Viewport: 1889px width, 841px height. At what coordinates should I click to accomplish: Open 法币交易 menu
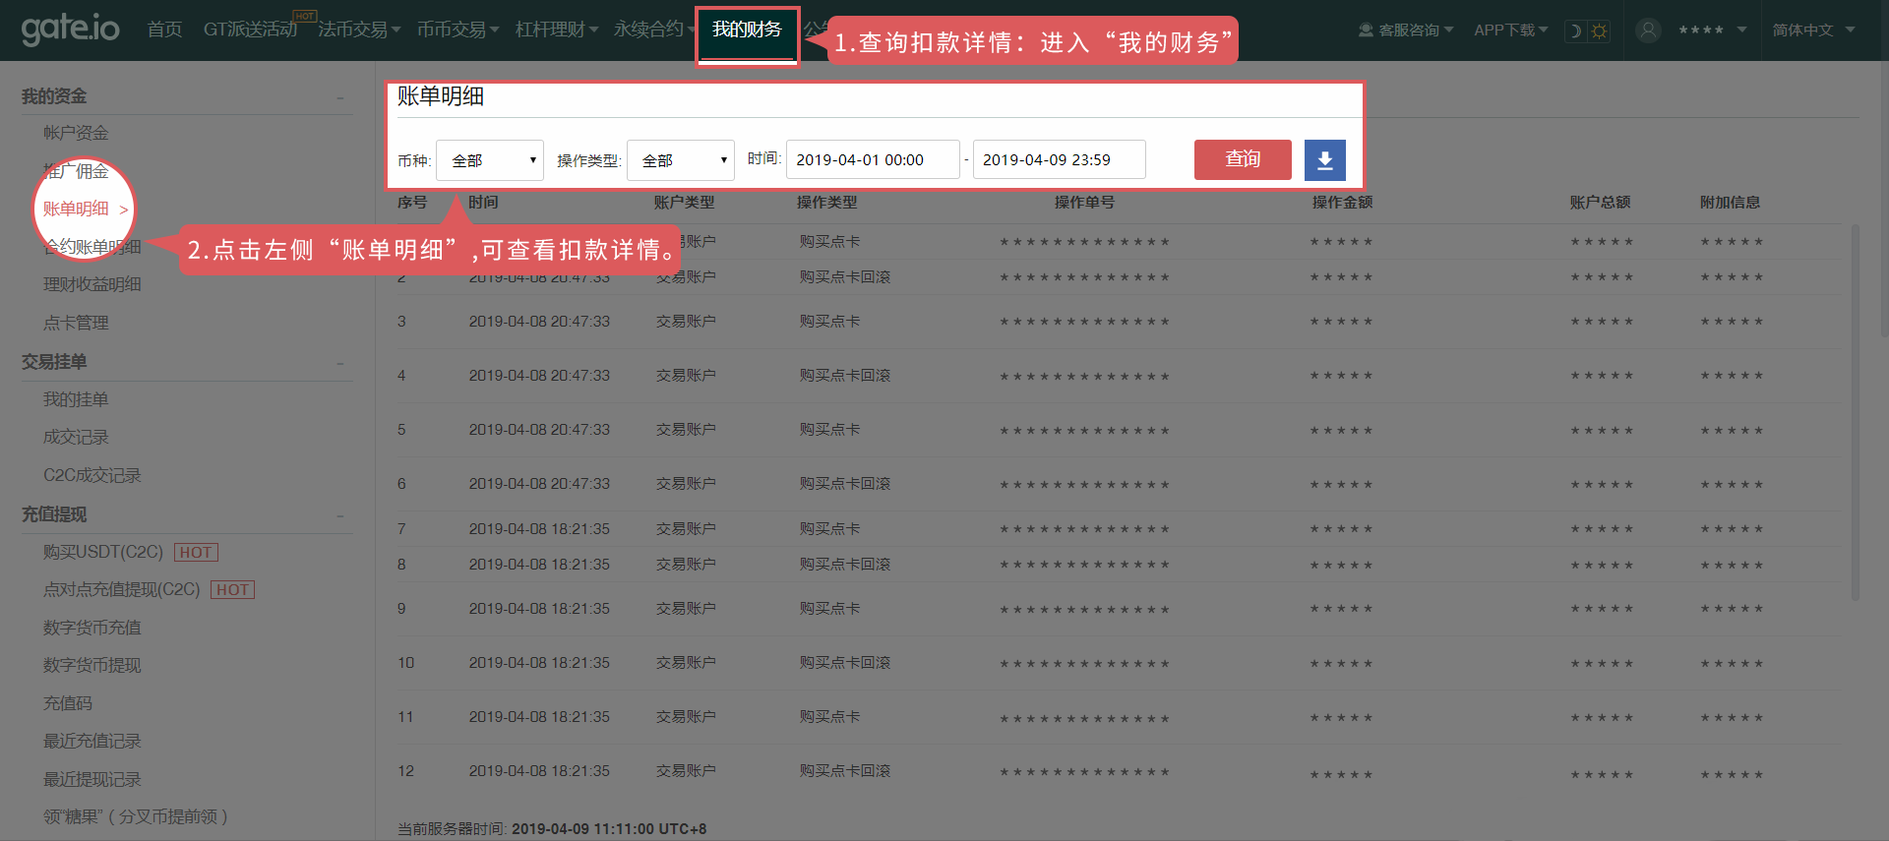(359, 30)
